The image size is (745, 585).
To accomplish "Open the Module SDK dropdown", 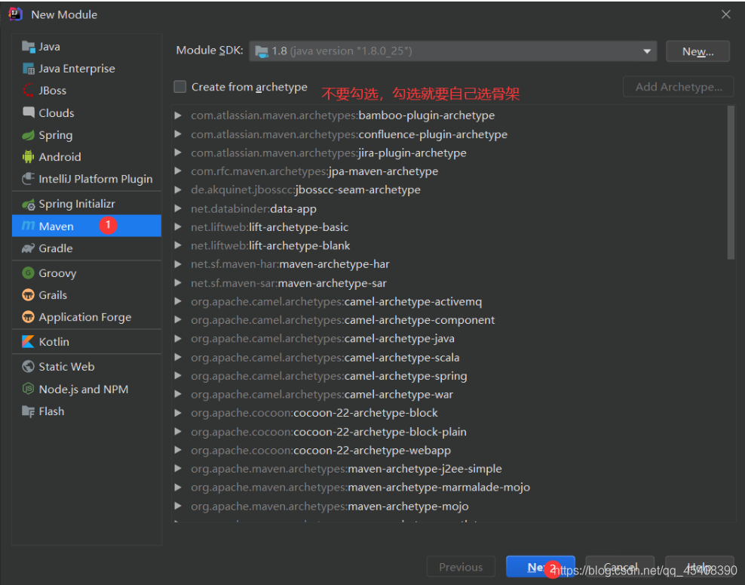I will [647, 51].
